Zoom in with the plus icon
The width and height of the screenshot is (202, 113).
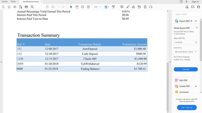tap(88, 7)
